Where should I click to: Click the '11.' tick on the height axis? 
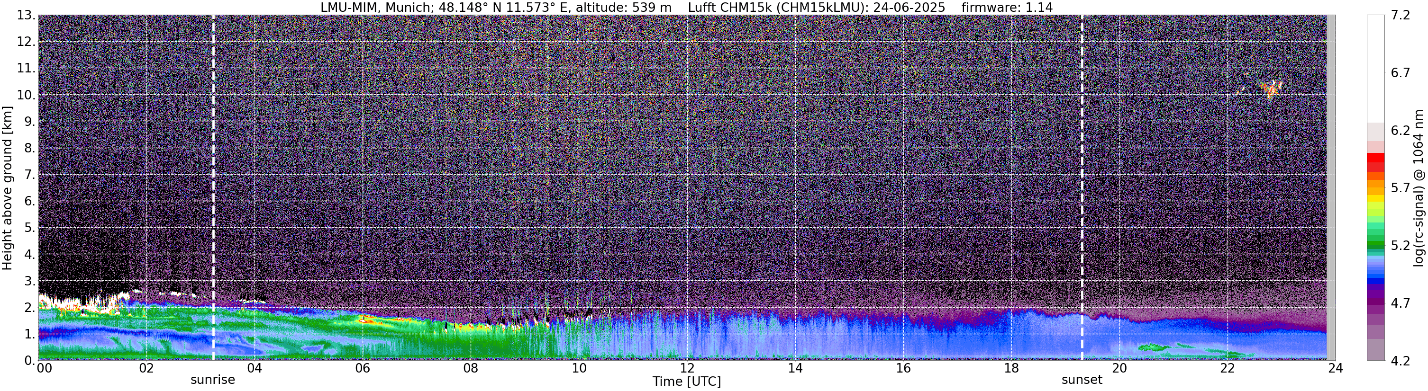[26, 68]
